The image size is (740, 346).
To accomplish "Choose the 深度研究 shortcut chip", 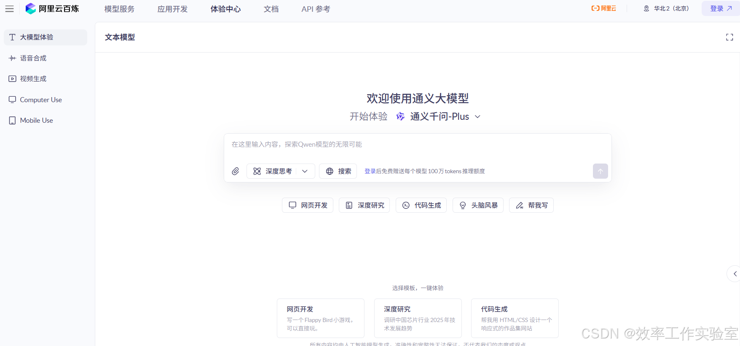I will coord(365,205).
